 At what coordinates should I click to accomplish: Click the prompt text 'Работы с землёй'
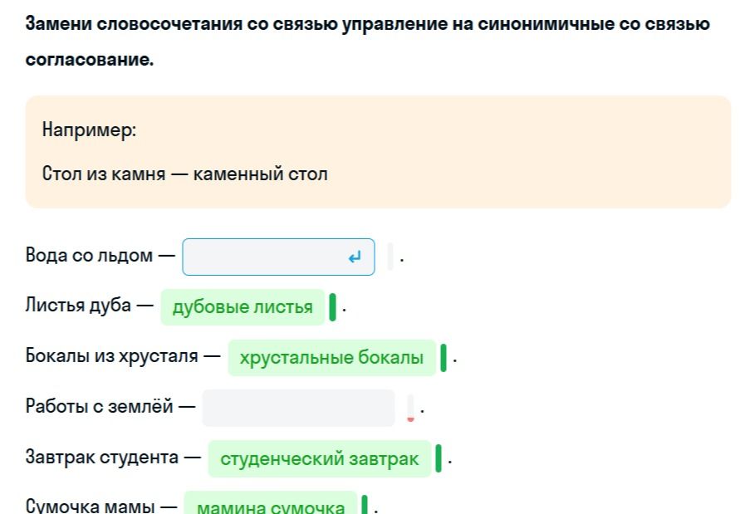tap(100, 406)
